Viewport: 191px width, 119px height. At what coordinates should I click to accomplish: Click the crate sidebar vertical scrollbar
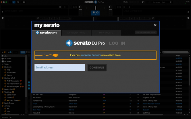pyautogui.click(x=26, y=76)
